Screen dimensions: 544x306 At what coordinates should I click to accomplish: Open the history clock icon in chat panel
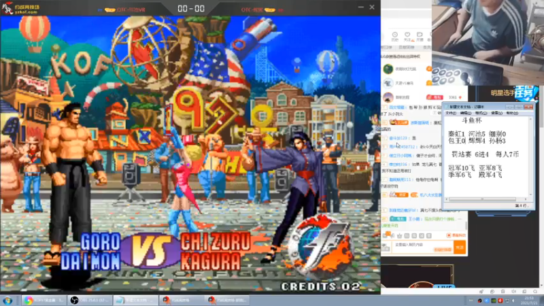[x=394, y=36]
